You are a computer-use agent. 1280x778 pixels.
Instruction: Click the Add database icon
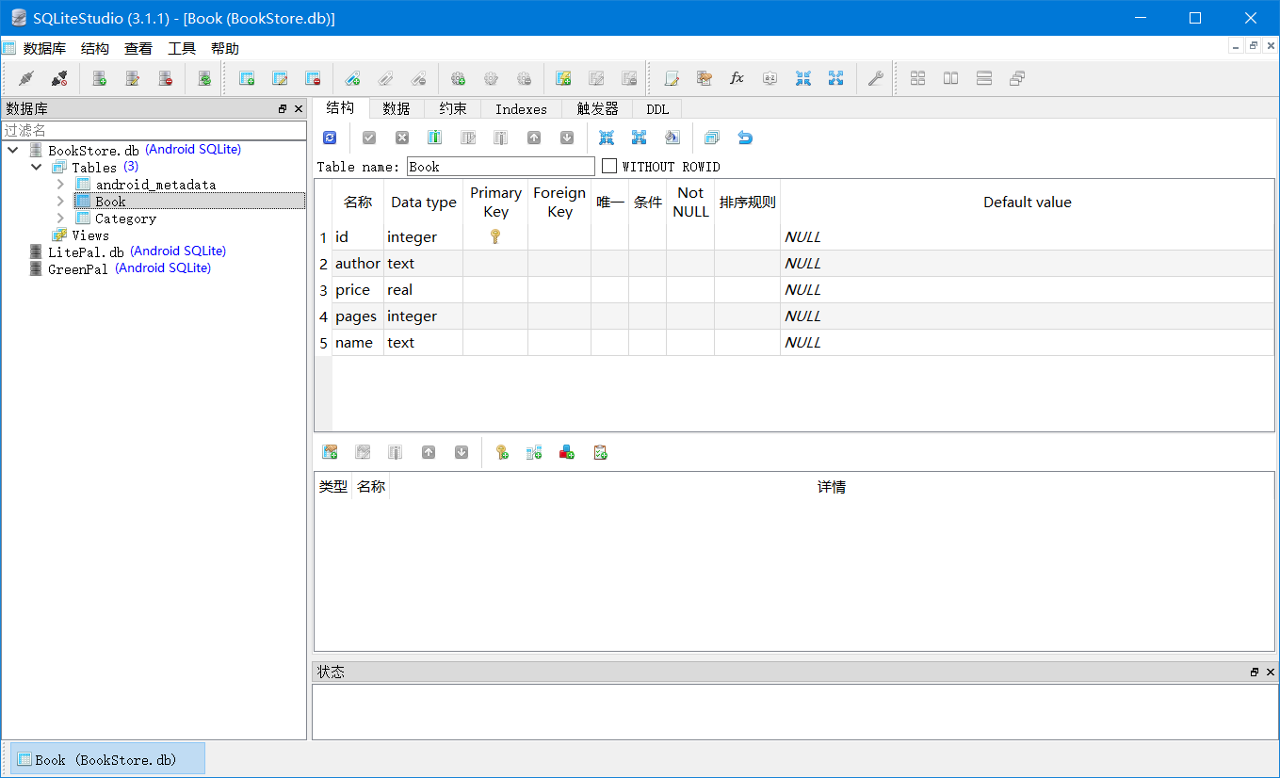tap(99, 79)
